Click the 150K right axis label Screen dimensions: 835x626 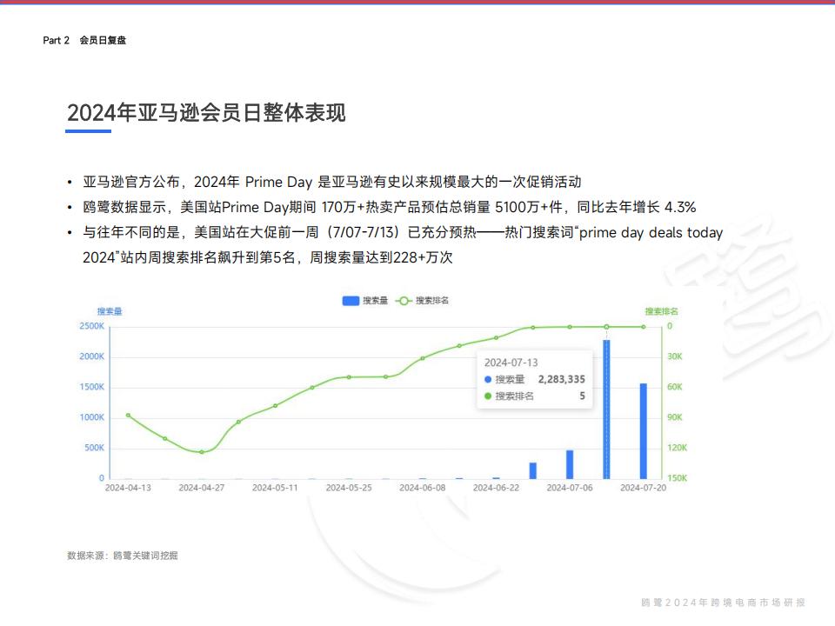[677, 478]
